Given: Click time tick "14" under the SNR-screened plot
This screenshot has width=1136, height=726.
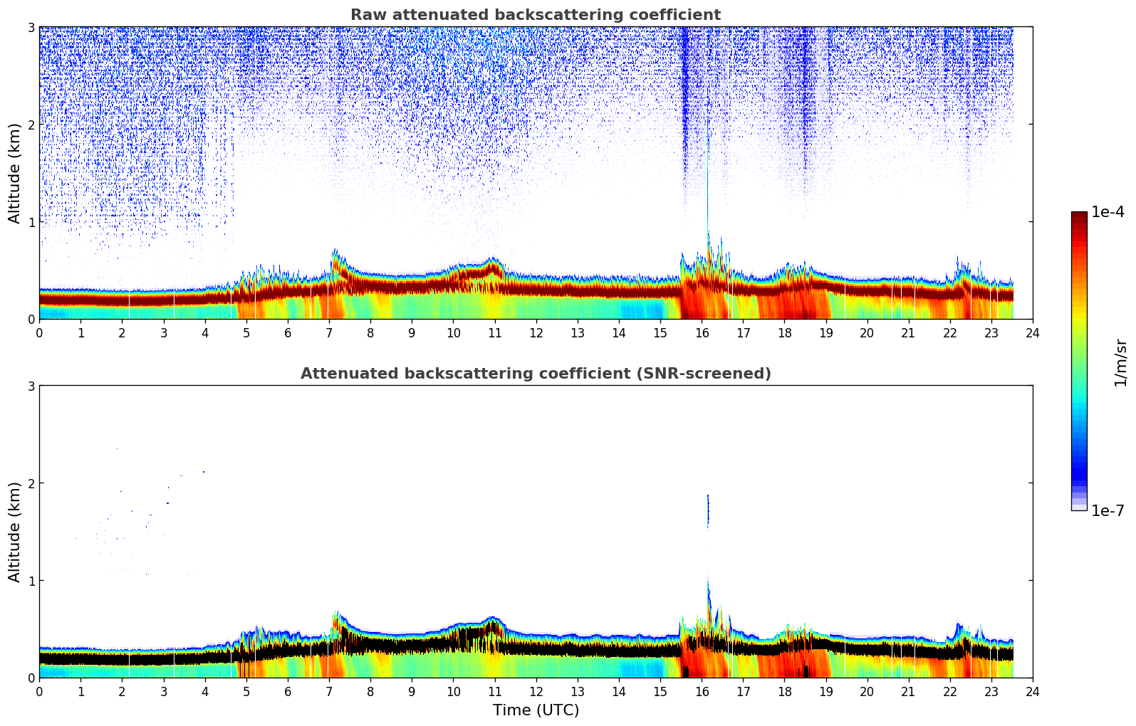Looking at the screenshot, I should 619,691.
